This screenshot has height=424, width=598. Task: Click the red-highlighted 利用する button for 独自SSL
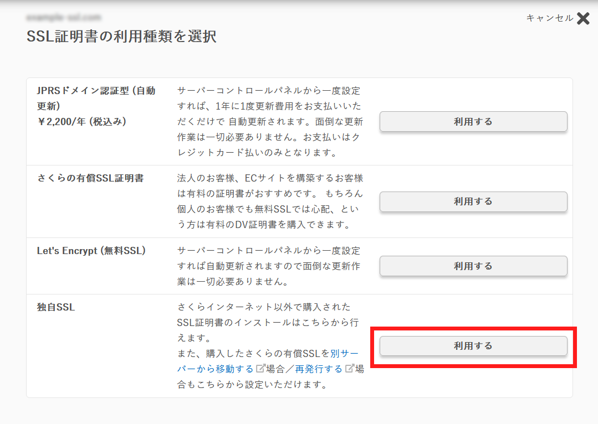point(473,346)
